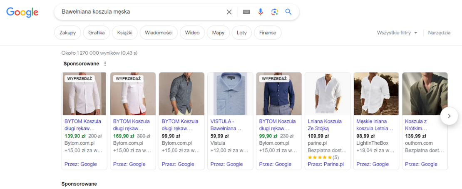Click the magnifying glass search icon
462x189 pixels.
pos(288,12)
